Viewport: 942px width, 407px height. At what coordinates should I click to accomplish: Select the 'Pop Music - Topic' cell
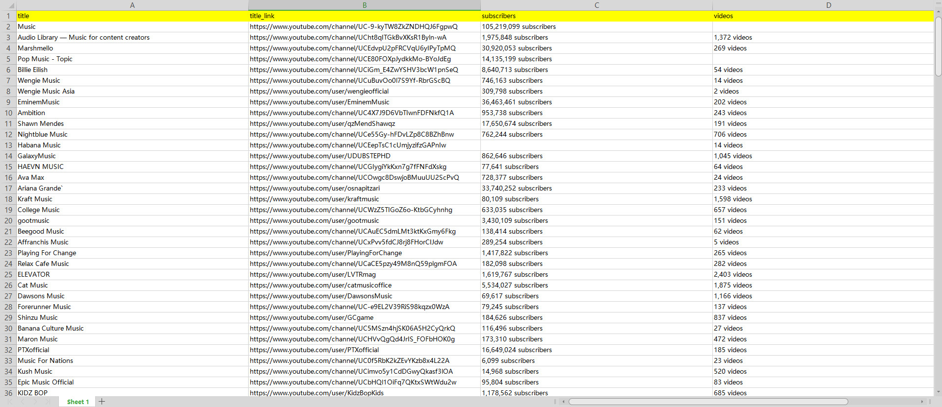tap(132, 59)
